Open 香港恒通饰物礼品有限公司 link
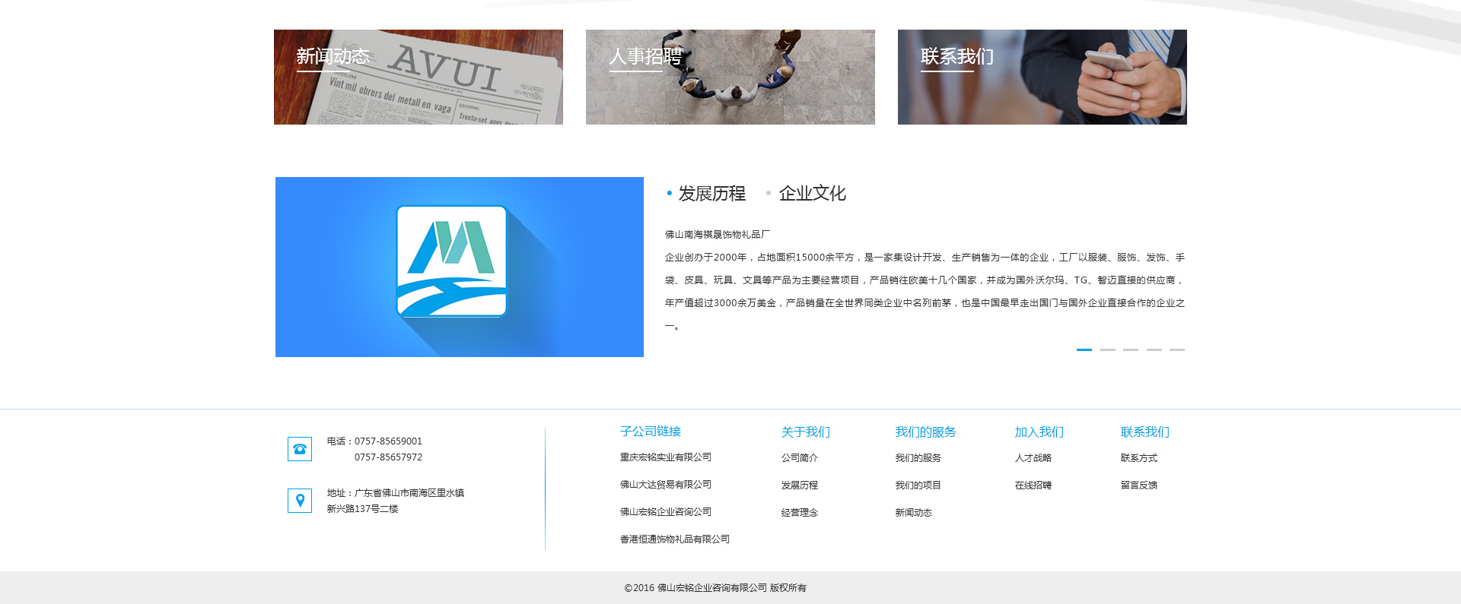Screen dimensions: 1461x604 point(674,539)
